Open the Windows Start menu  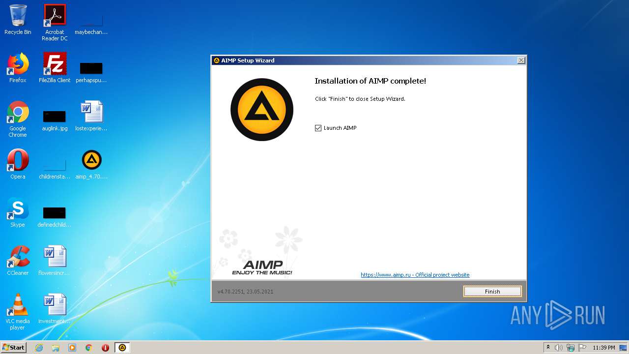click(x=14, y=348)
